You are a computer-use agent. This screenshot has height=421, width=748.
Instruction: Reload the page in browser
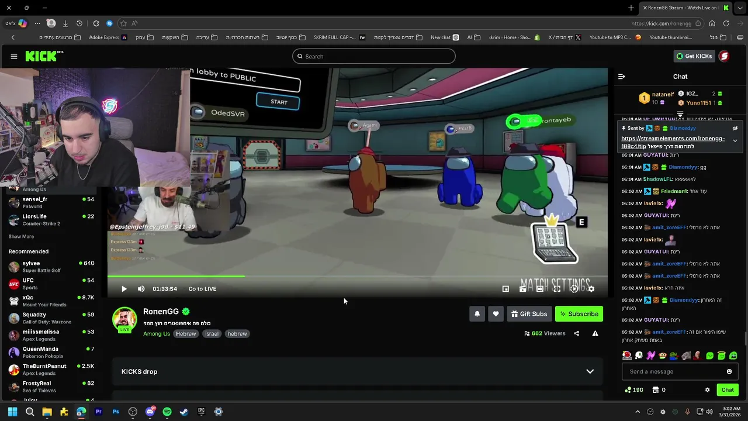pyautogui.click(x=726, y=23)
